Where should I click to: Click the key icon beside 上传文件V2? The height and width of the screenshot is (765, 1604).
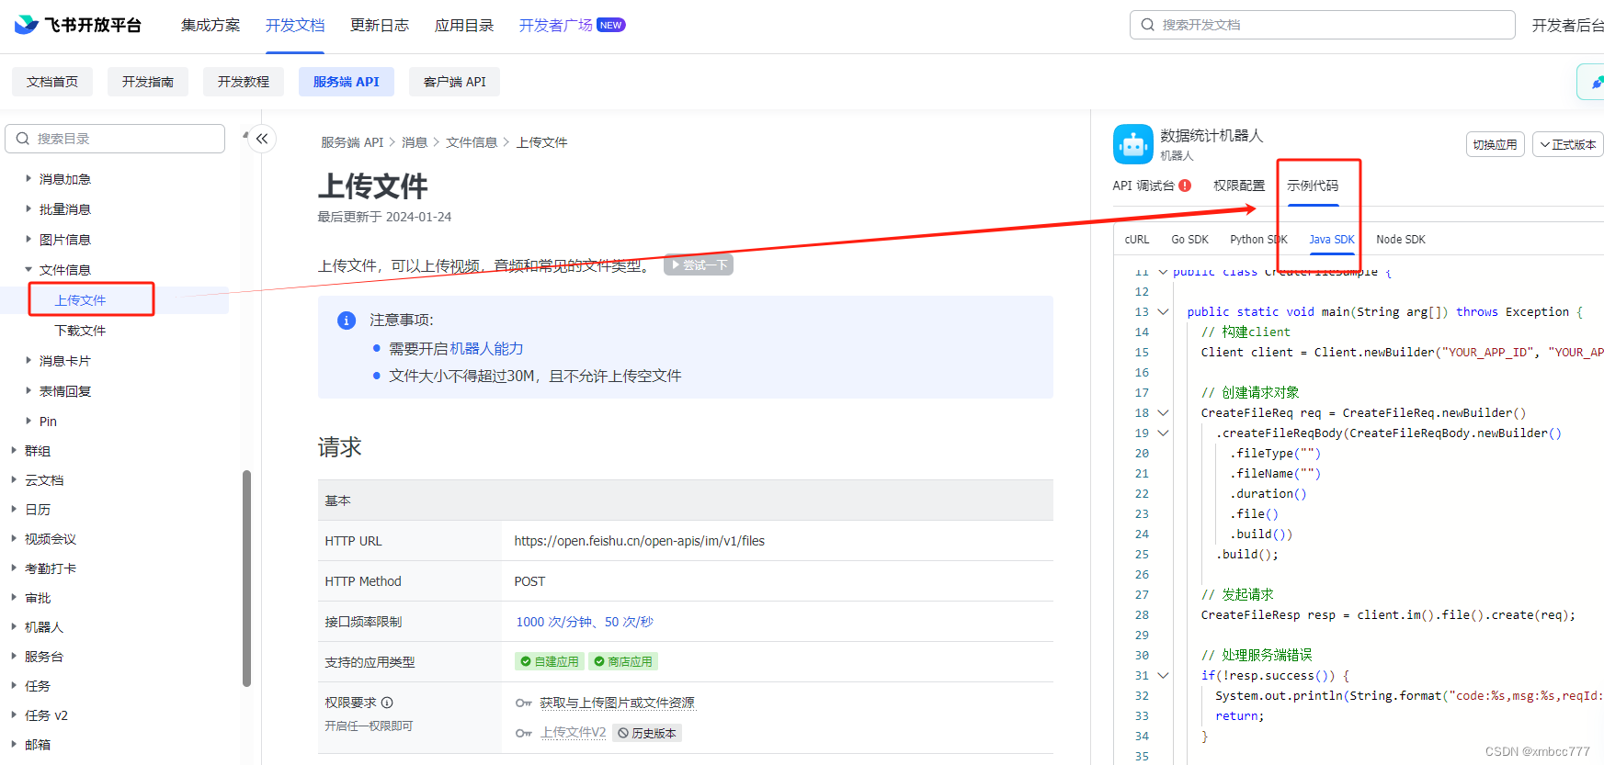523,733
